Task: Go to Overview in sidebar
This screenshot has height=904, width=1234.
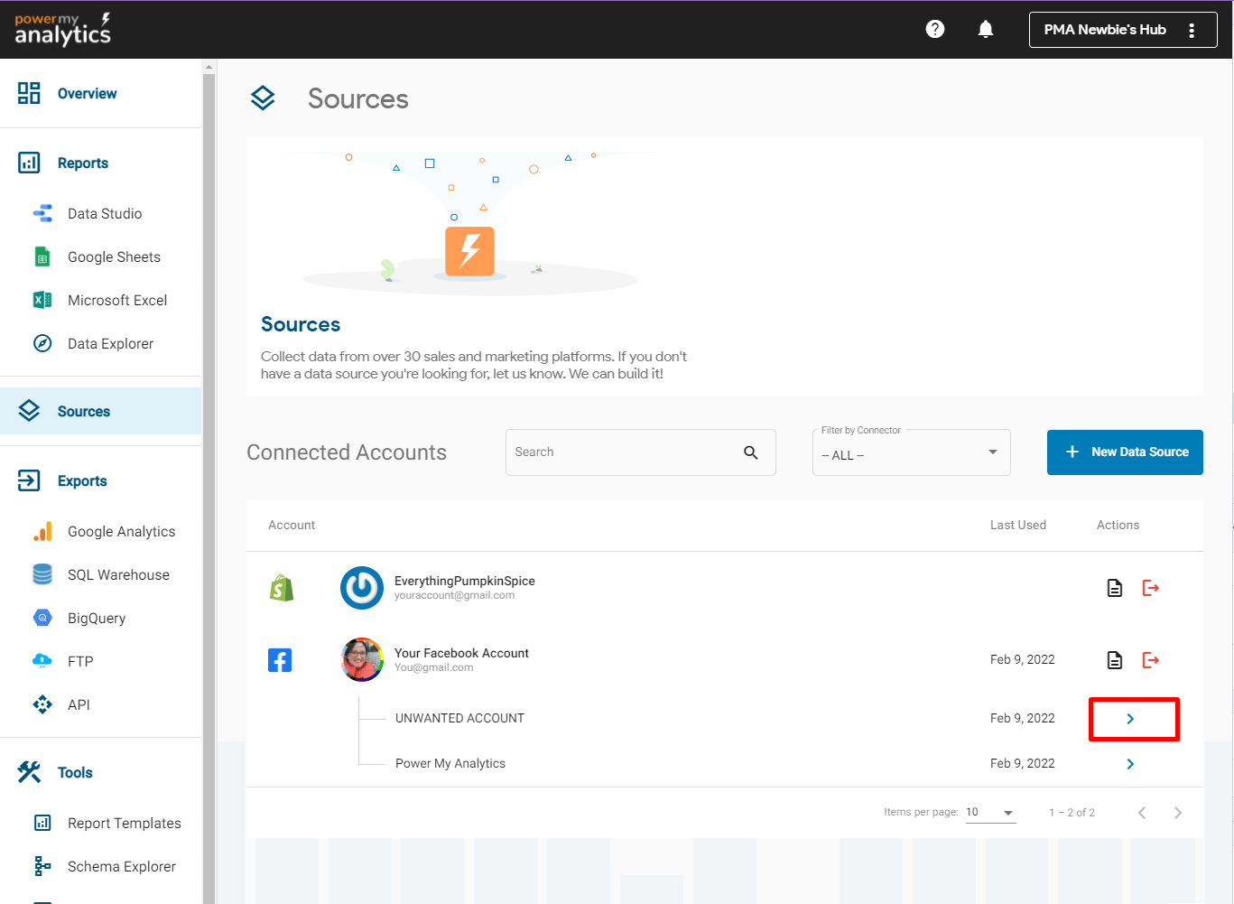Action: [88, 93]
